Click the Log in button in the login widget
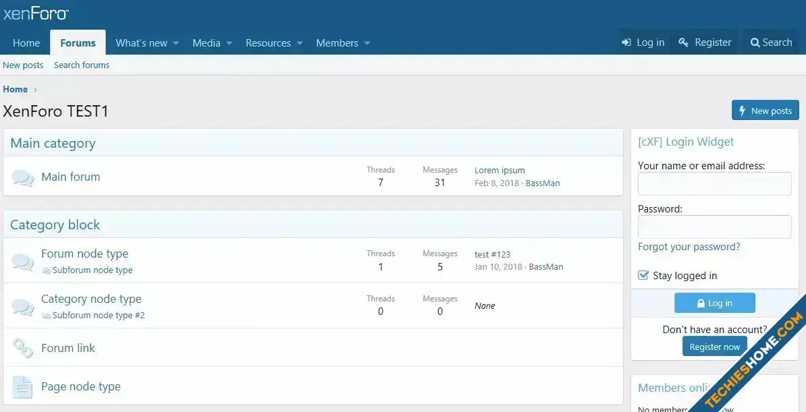This screenshot has height=412, width=806. coord(714,303)
